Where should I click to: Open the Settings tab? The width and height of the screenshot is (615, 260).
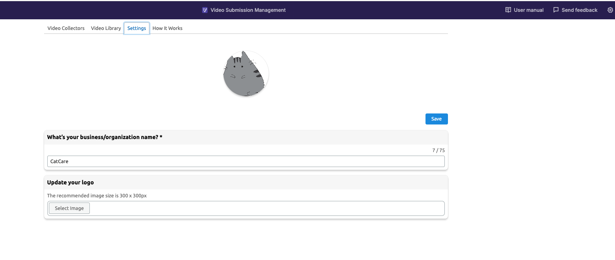click(136, 28)
